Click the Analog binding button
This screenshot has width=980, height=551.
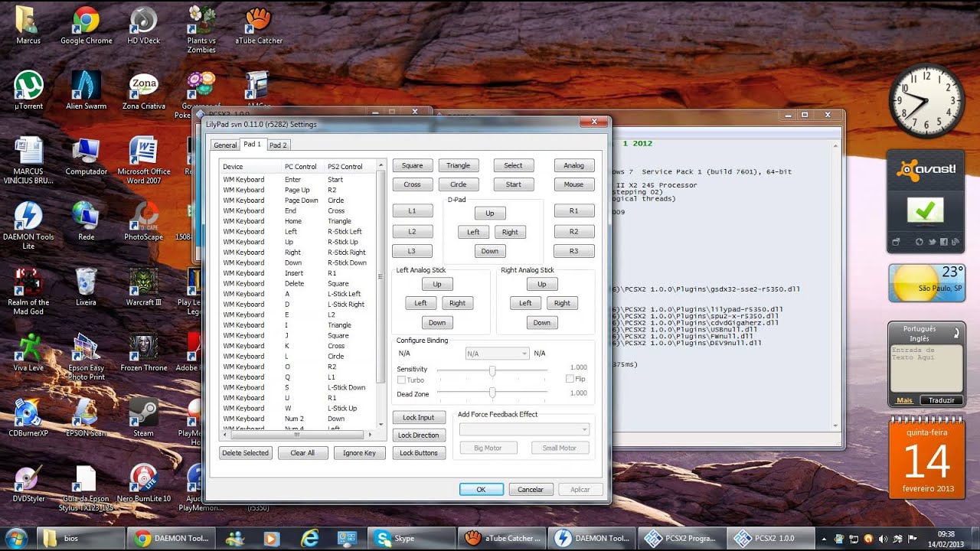click(x=574, y=165)
